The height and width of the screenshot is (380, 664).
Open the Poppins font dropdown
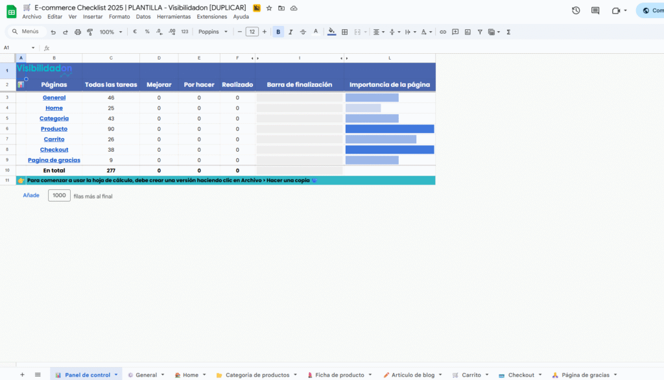point(213,32)
